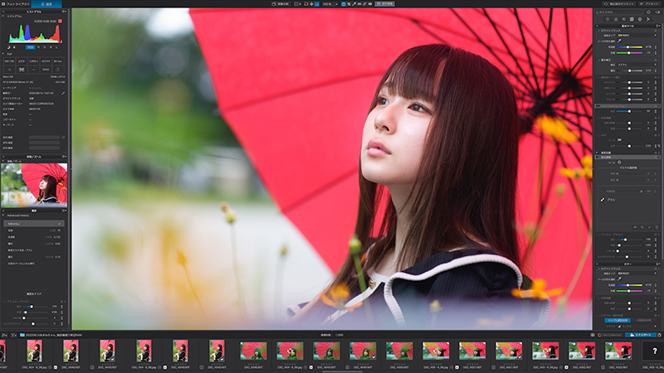
Task: Filter to Light corrections sun icon
Action: tap(608, 19)
